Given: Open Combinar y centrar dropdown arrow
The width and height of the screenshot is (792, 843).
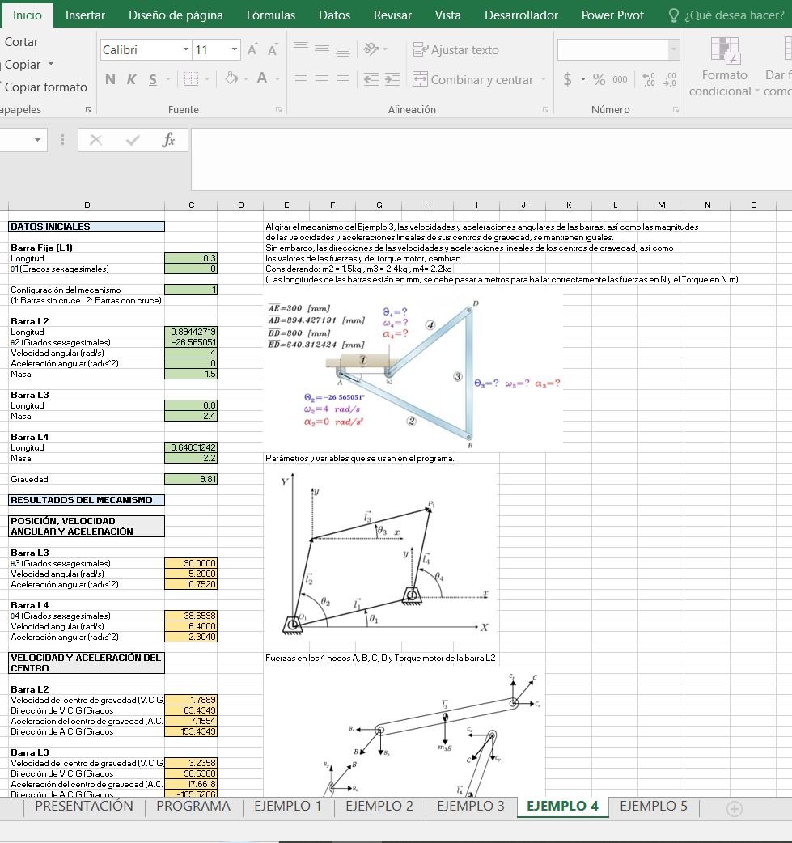Looking at the screenshot, I should click(544, 79).
